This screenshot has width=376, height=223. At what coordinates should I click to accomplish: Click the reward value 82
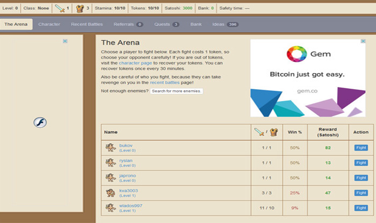328,148
